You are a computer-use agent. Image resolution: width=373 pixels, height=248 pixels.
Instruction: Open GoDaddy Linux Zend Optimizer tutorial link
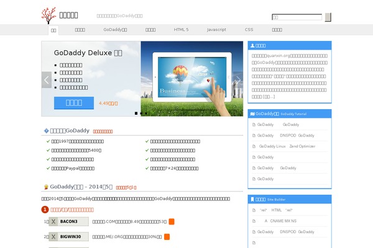click(x=287, y=146)
